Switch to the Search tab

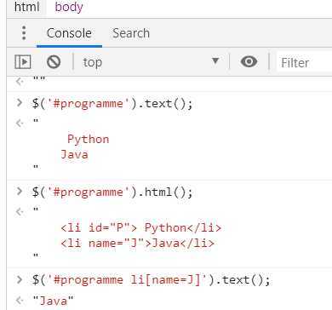pyautogui.click(x=131, y=33)
